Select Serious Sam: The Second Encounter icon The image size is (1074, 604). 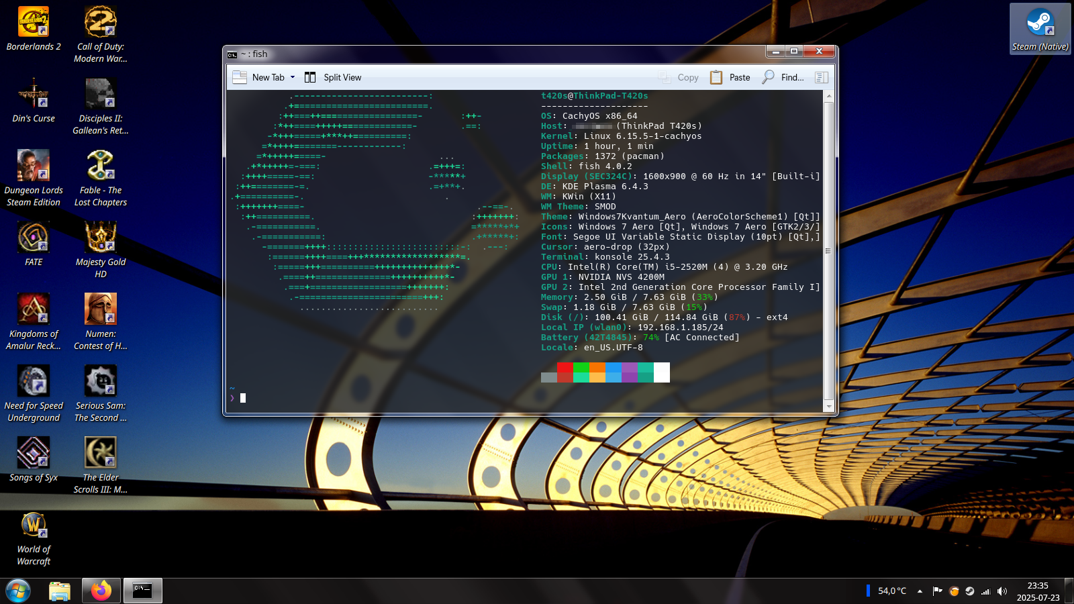click(101, 394)
